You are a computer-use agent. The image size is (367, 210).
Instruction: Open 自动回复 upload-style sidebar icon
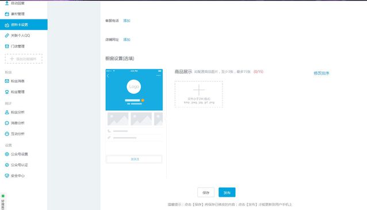point(7,3)
